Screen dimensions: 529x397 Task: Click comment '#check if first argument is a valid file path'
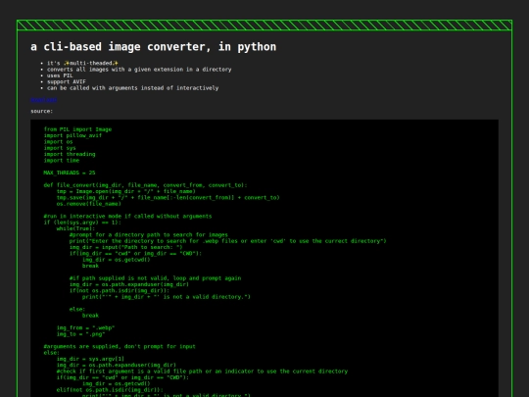[202, 372]
